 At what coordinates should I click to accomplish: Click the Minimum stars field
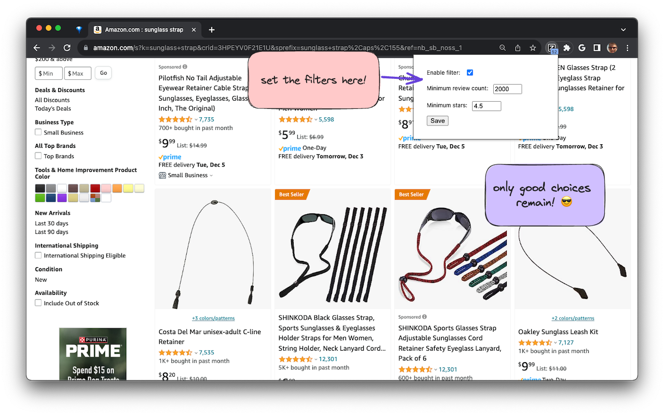[x=487, y=106]
